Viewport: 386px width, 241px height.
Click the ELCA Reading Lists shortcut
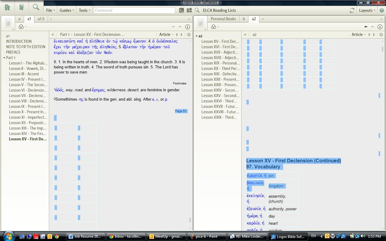coord(219,10)
